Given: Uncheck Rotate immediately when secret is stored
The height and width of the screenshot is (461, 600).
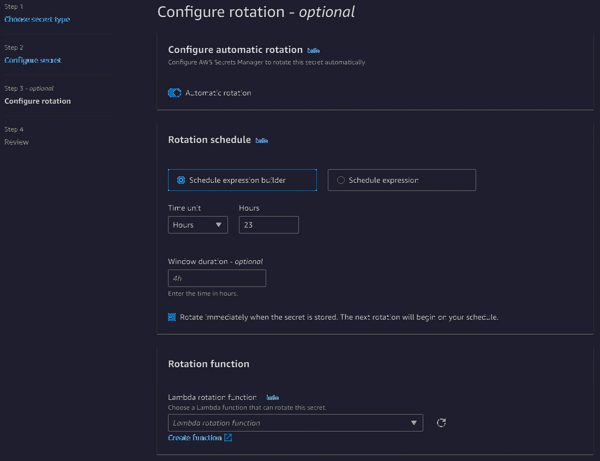Looking at the screenshot, I should [x=172, y=317].
